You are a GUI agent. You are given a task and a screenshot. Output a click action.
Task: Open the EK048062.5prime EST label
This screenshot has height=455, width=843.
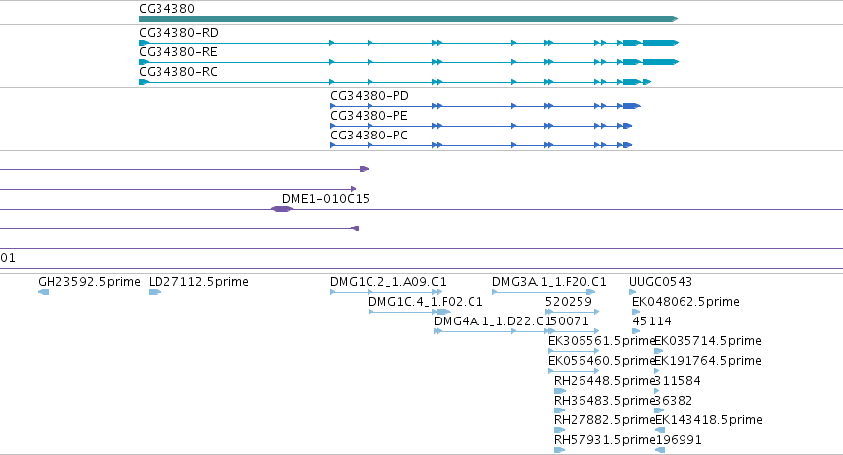click(686, 302)
